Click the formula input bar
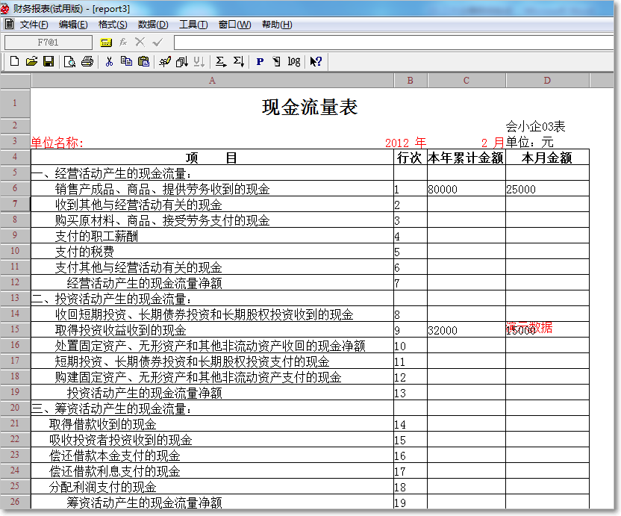This screenshot has width=621, height=516. (x=388, y=42)
